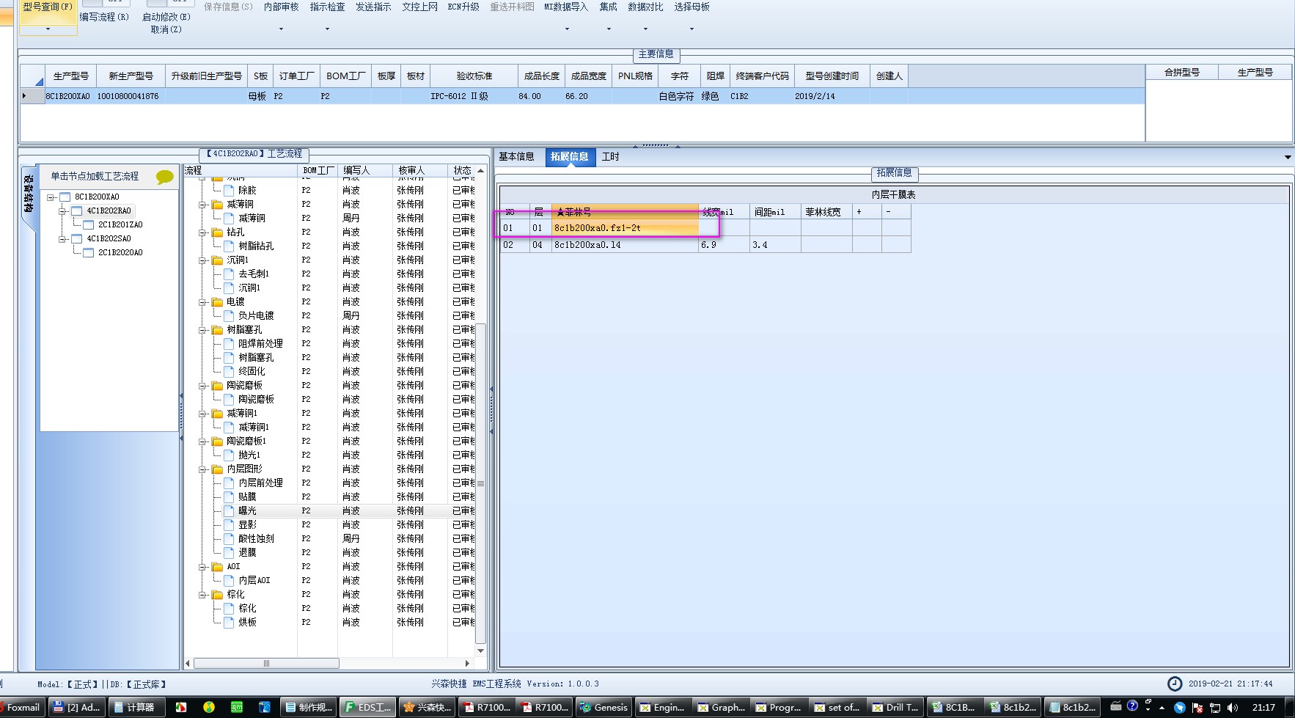Click the volume icon in the system tray
This screenshot has width=1295, height=718.
(x=1232, y=708)
